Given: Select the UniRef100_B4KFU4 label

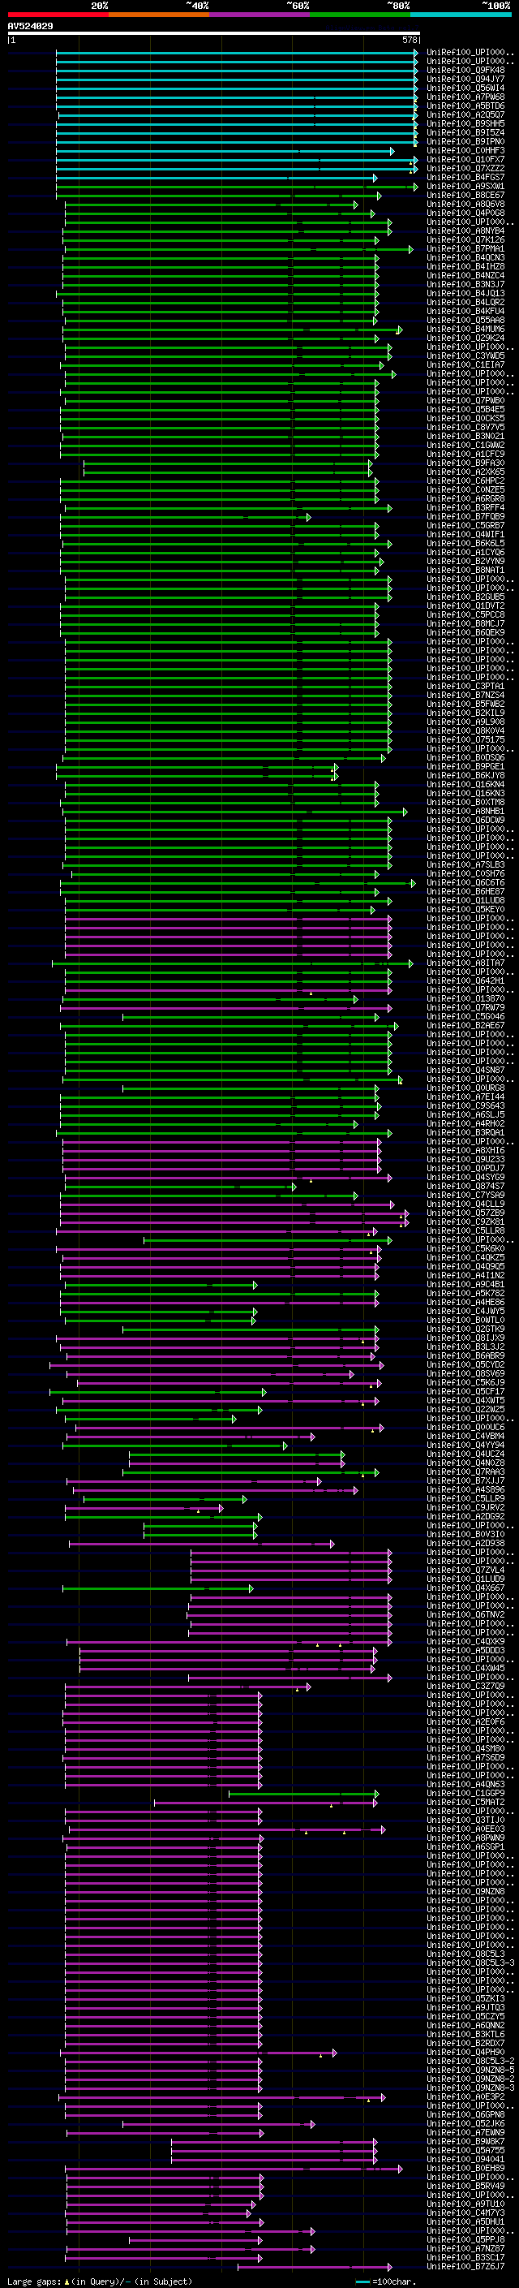Looking at the screenshot, I should [x=465, y=311].
